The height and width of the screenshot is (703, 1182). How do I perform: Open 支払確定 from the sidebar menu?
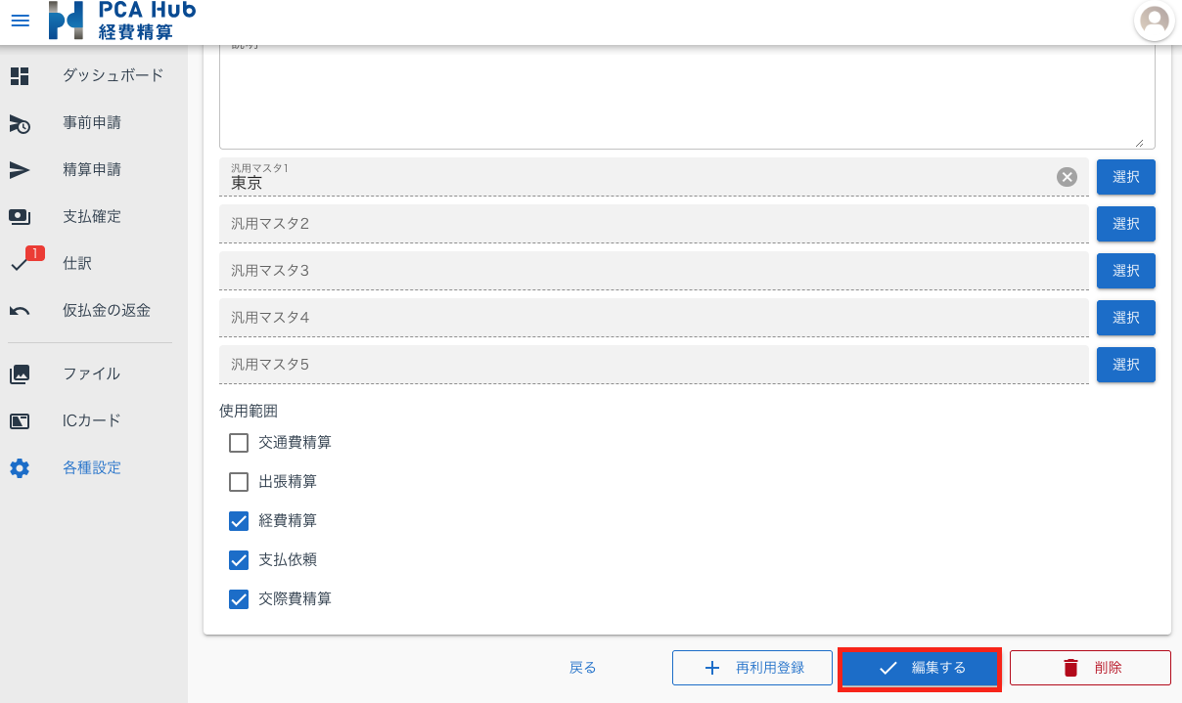pos(92,217)
